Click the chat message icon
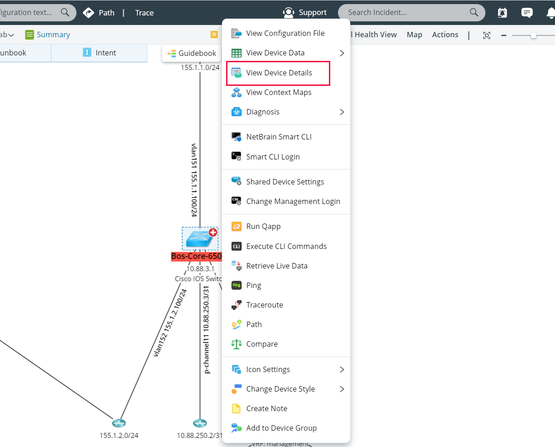 (x=527, y=12)
